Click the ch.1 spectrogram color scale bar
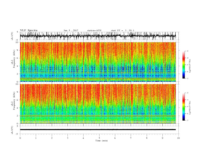This screenshot has height=155, width=201. pos(184,65)
